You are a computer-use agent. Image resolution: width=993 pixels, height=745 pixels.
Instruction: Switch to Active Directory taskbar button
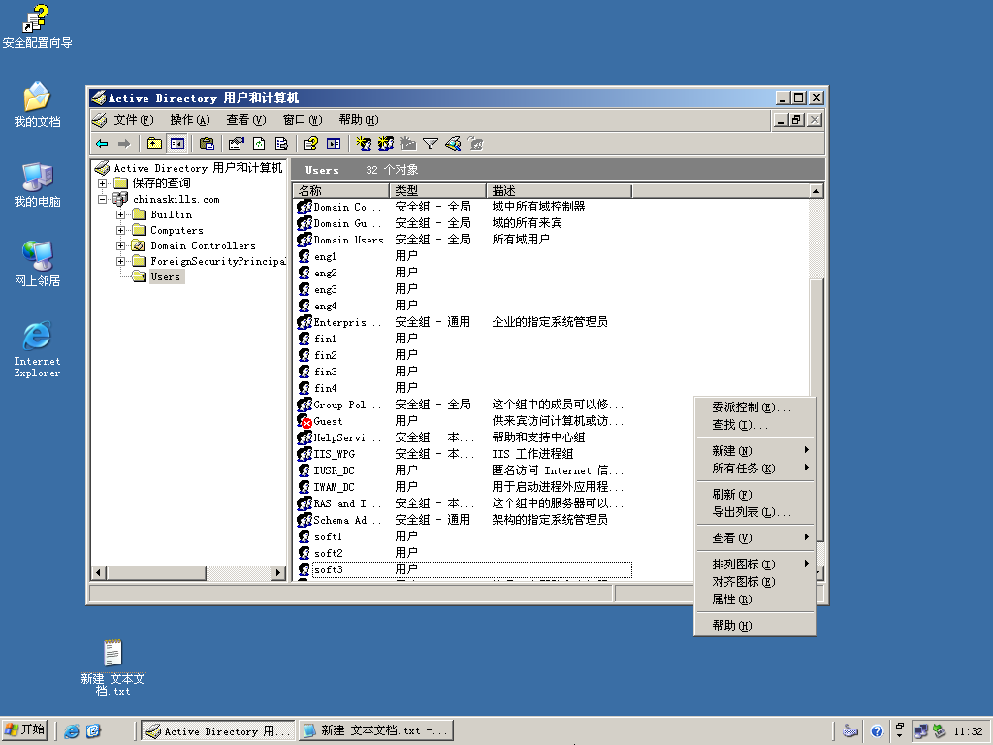[x=217, y=731]
